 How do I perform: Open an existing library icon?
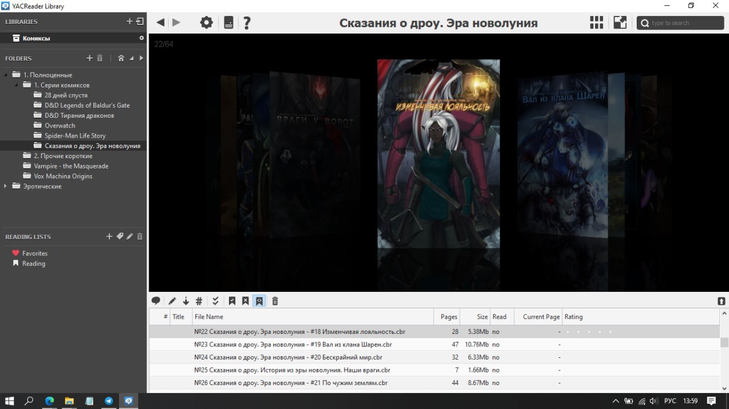[x=140, y=22]
